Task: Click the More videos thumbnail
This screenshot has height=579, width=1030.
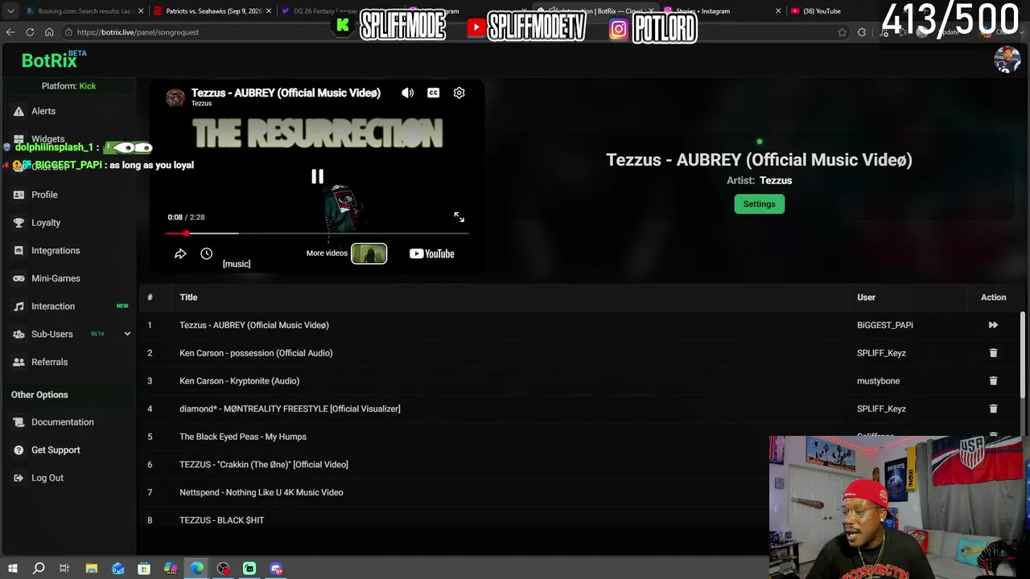Action: [x=369, y=254]
